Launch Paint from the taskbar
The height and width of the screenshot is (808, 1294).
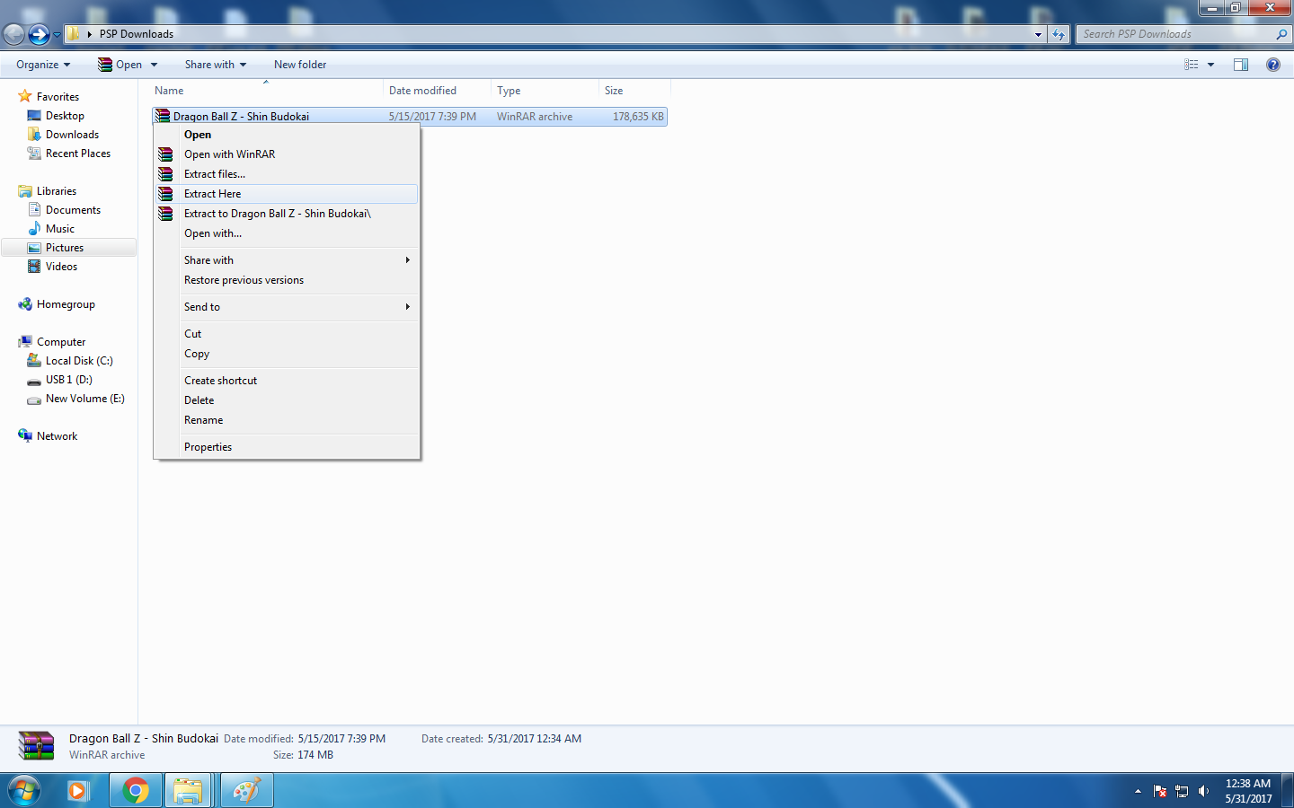tap(246, 790)
